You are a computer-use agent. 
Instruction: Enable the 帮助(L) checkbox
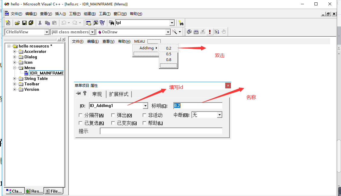pyautogui.click(x=144, y=123)
